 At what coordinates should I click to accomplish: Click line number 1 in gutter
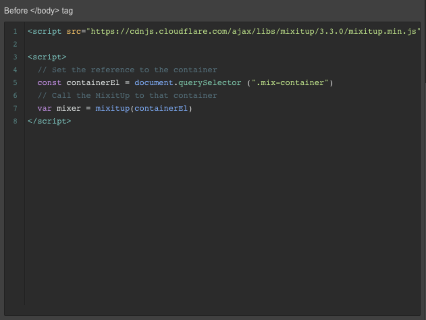click(16, 32)
